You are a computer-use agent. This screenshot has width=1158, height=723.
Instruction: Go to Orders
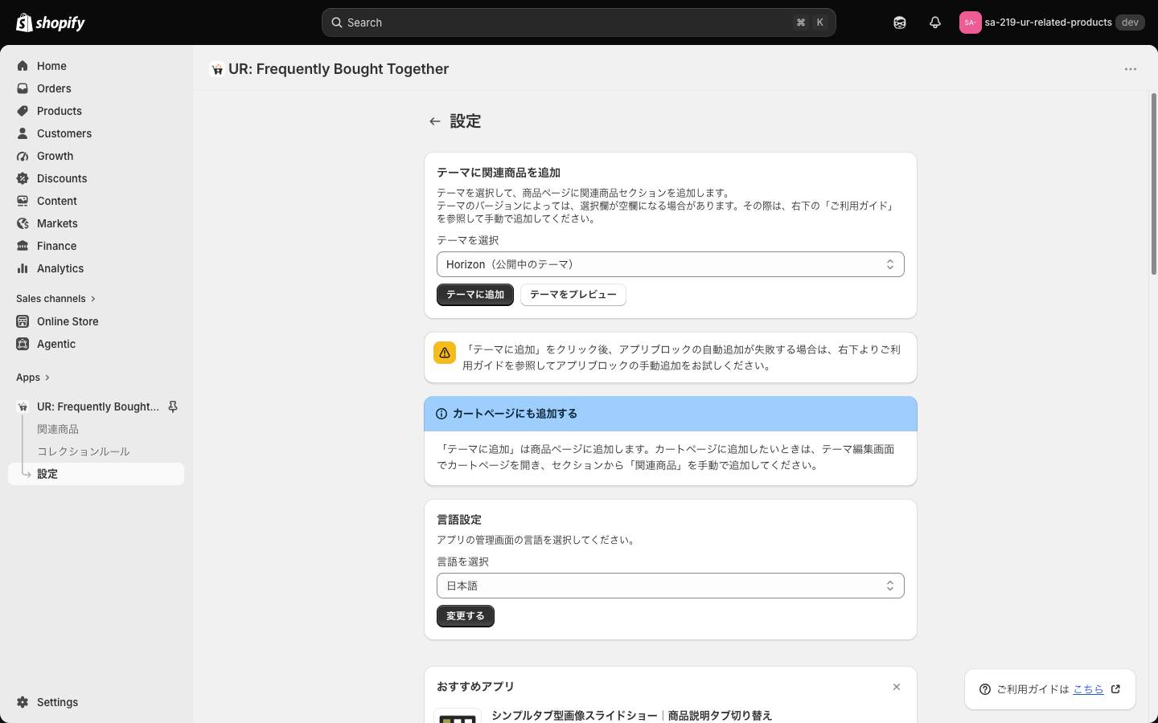(96, 88)
